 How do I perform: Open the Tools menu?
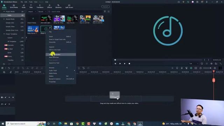click(30, 2)
